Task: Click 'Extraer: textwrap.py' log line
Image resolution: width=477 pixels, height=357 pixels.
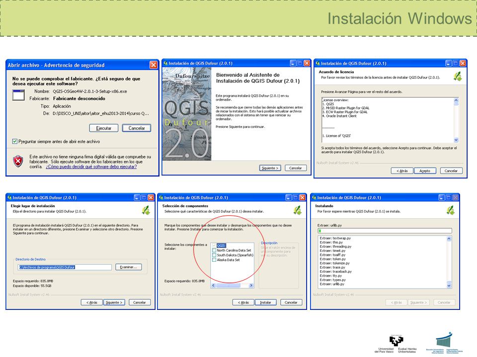Action: coord(335,238)
